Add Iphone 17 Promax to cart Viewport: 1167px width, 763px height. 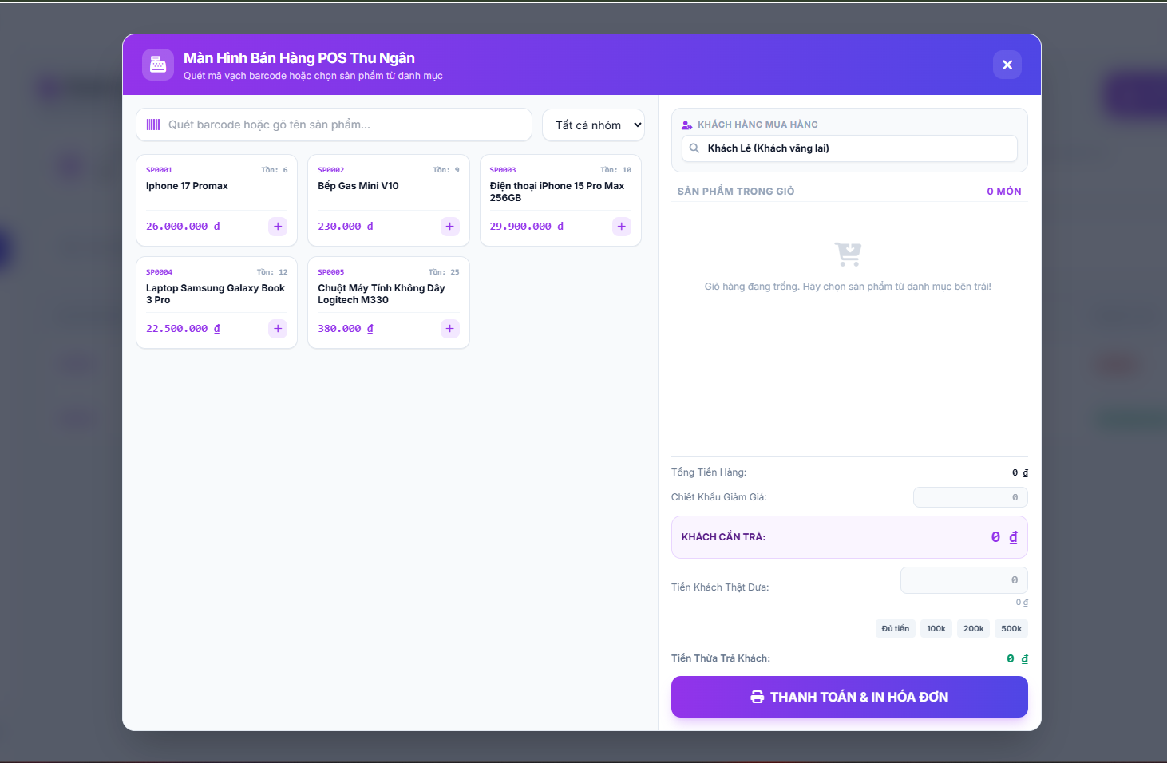278,227
